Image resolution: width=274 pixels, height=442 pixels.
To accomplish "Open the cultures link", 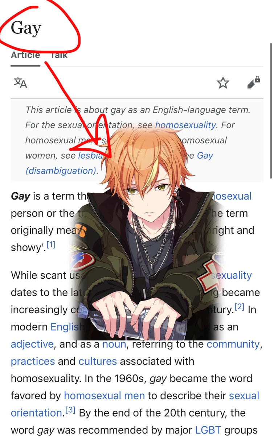I will pos(98,361).
